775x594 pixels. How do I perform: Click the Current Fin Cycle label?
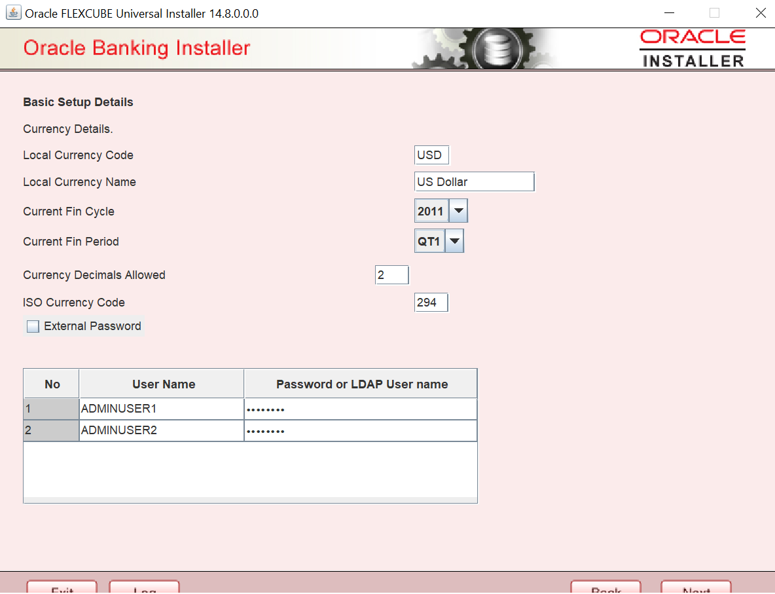point(69,212)
